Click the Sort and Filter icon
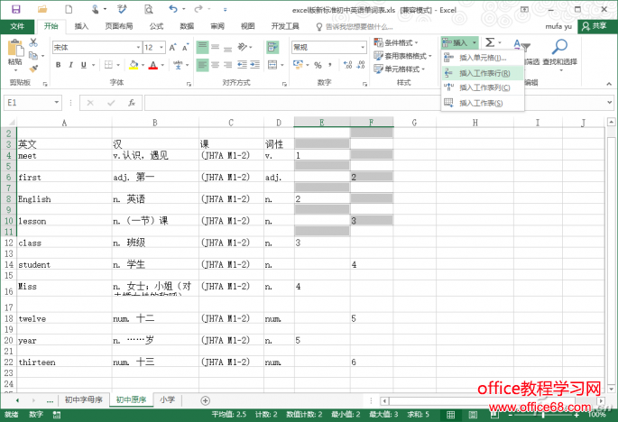 coord(522,46)
